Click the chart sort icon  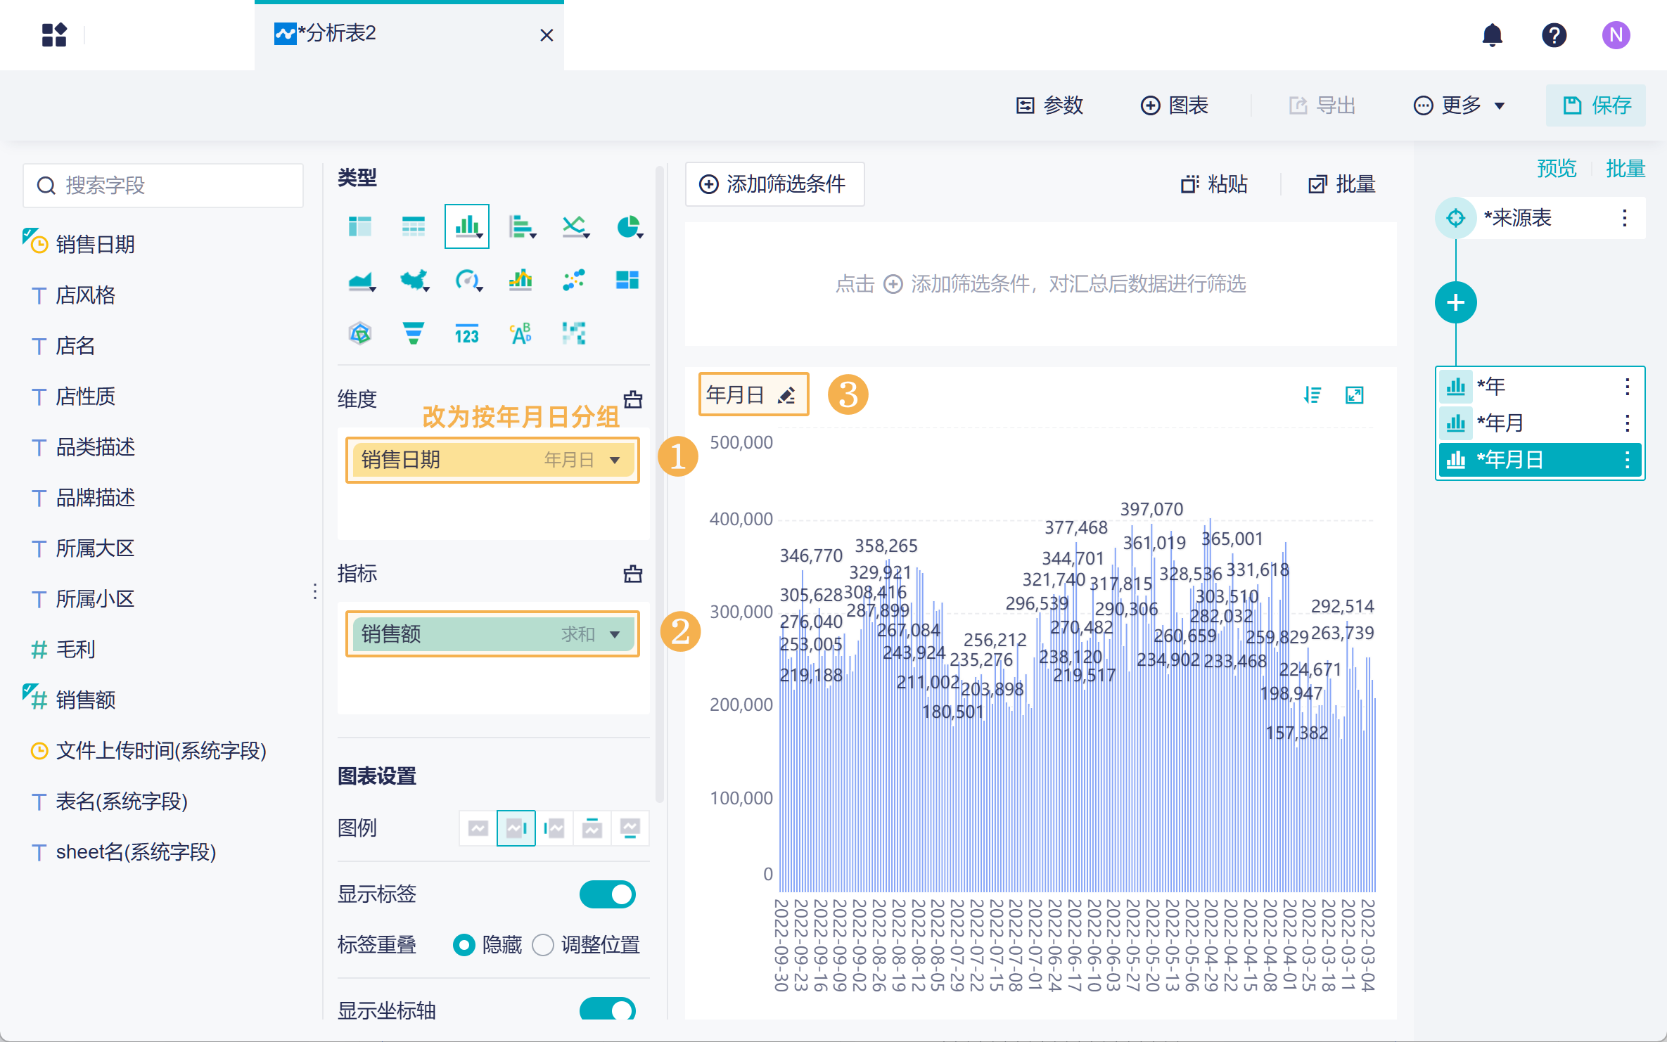(x=1312, y=395)
